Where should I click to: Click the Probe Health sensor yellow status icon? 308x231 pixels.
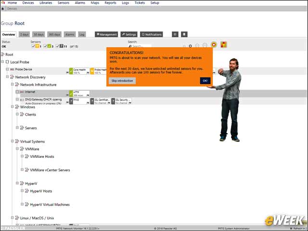(92, 71)
